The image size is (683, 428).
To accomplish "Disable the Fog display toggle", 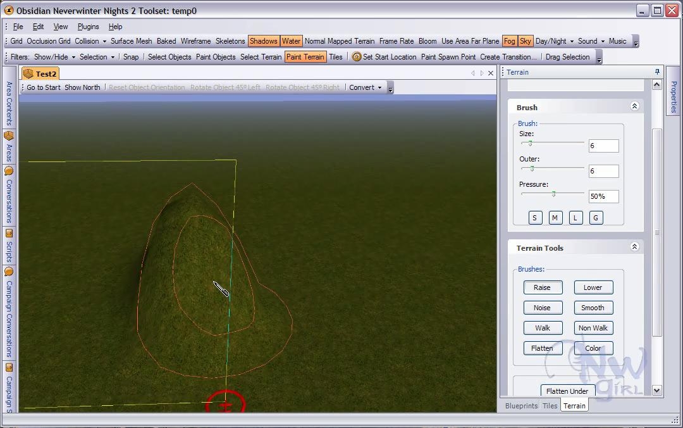I will pyautogui.click(x=509, y=41).
